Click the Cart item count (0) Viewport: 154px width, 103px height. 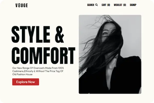click(109, 5)
